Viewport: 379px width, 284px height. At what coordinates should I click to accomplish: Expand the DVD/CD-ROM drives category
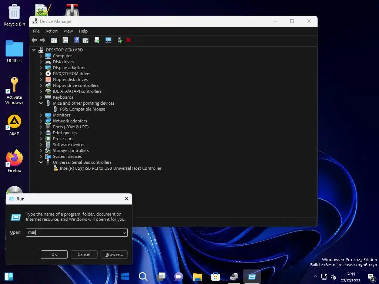coord(41,74)
